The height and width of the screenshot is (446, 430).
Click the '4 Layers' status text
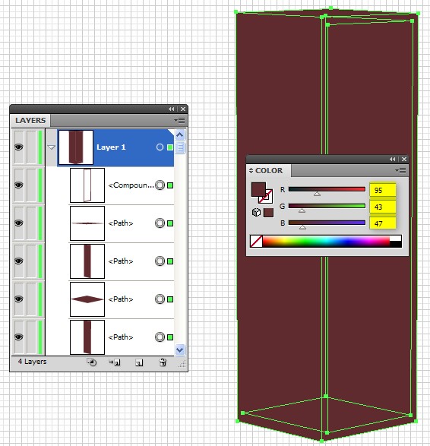pyautogui.click(x=32, y=362)
